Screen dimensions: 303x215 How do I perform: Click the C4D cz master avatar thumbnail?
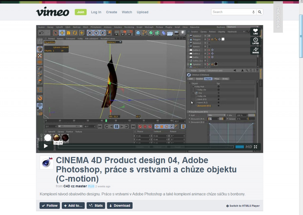(46, 162)
